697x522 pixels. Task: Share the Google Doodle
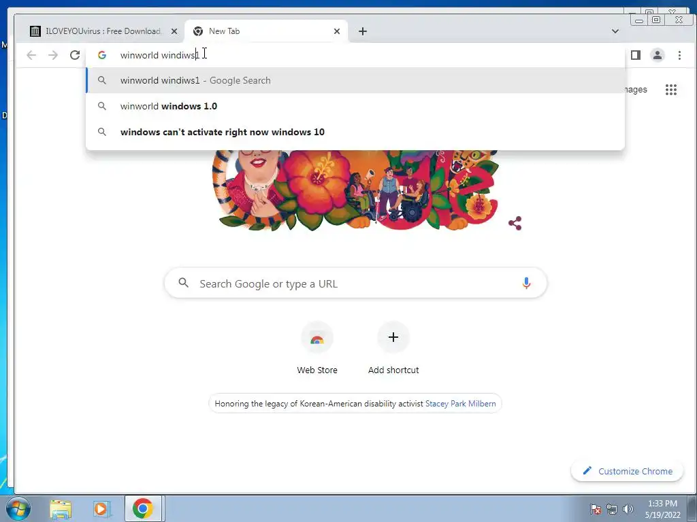point(515,223)
